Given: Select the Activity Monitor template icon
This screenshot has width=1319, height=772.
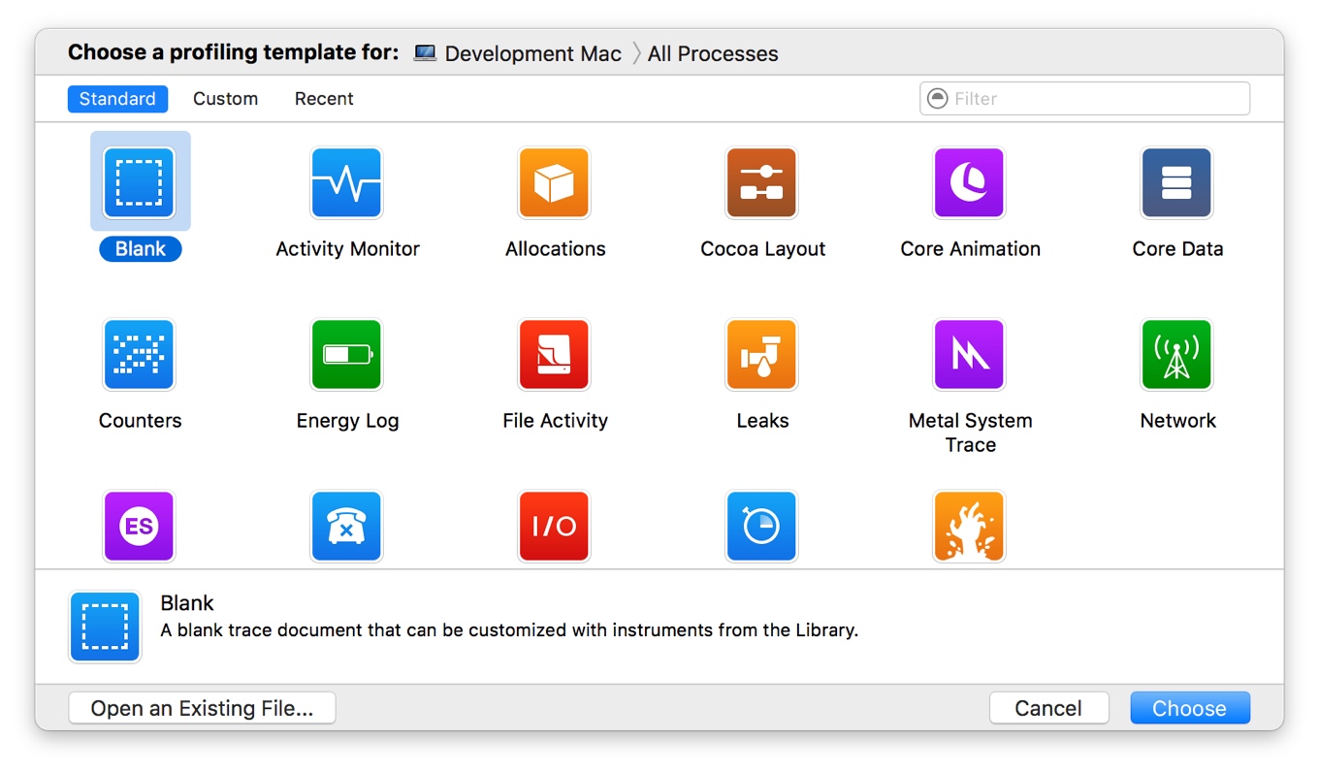Looking at the screenshot, I should point(346,183).
